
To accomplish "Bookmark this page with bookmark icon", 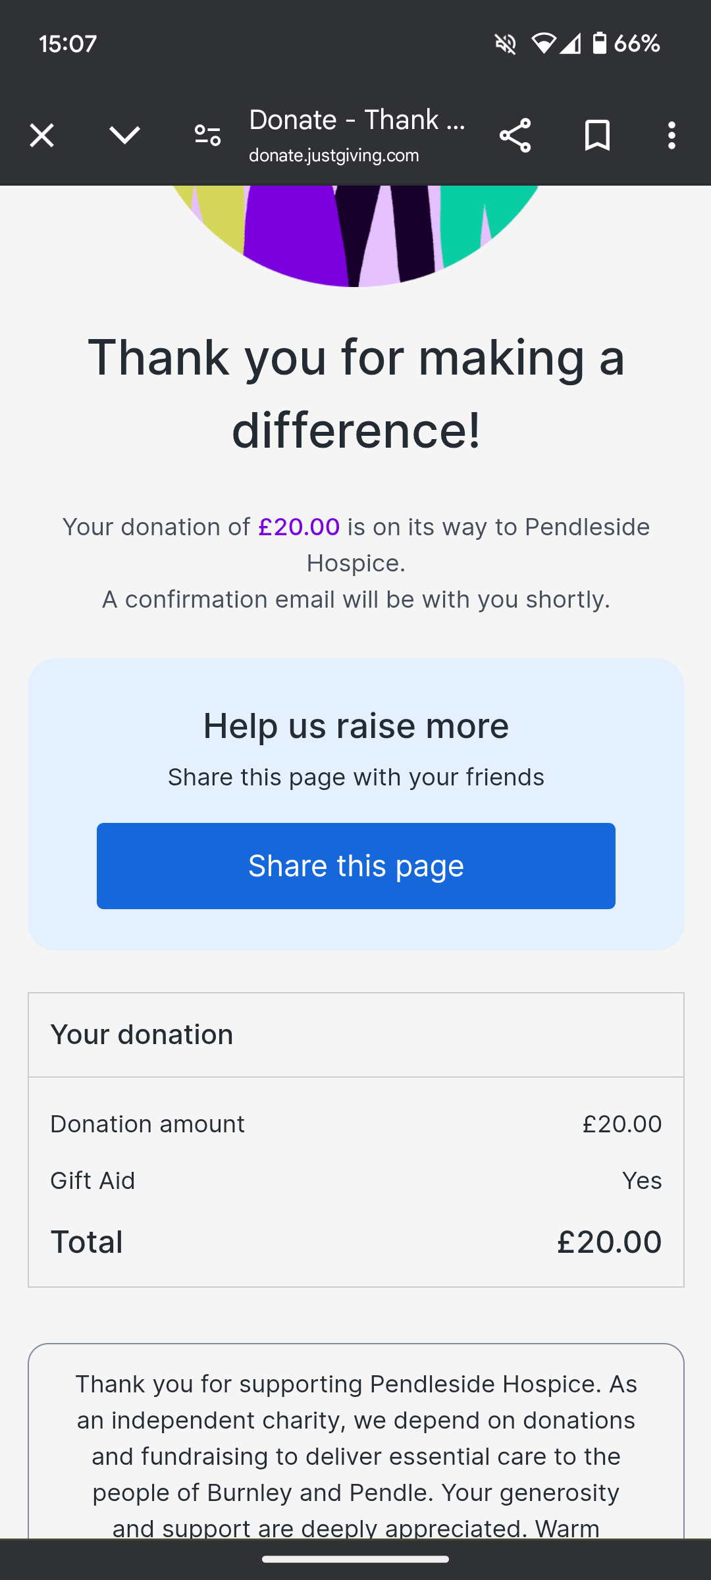I will pos(597,136).
